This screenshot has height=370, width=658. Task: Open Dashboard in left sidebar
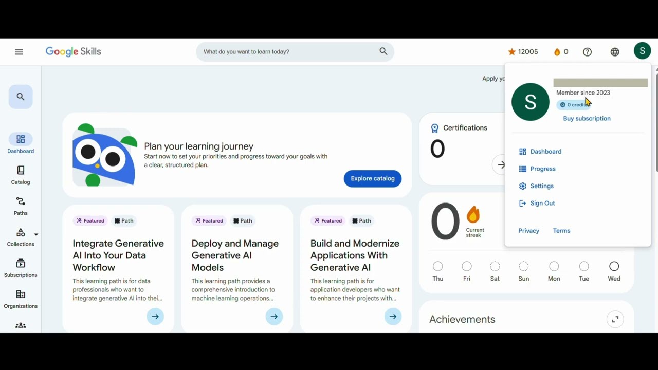[x=21, y=144]
